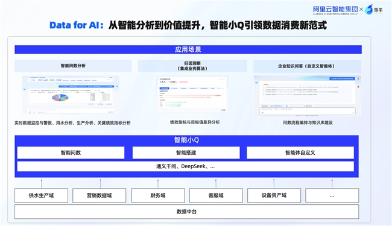The height and width of the screenshot is (226, 392).
Task: Select the 客服域 box
Action: [x=216, y=195]
